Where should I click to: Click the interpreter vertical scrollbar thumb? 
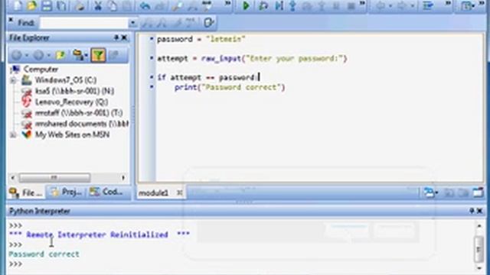pyautogui.click(x=479, y=249)
